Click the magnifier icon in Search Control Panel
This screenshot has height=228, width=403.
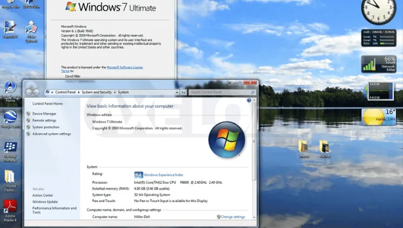click(x=253, y=92)
